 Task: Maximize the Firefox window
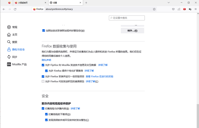189,3
